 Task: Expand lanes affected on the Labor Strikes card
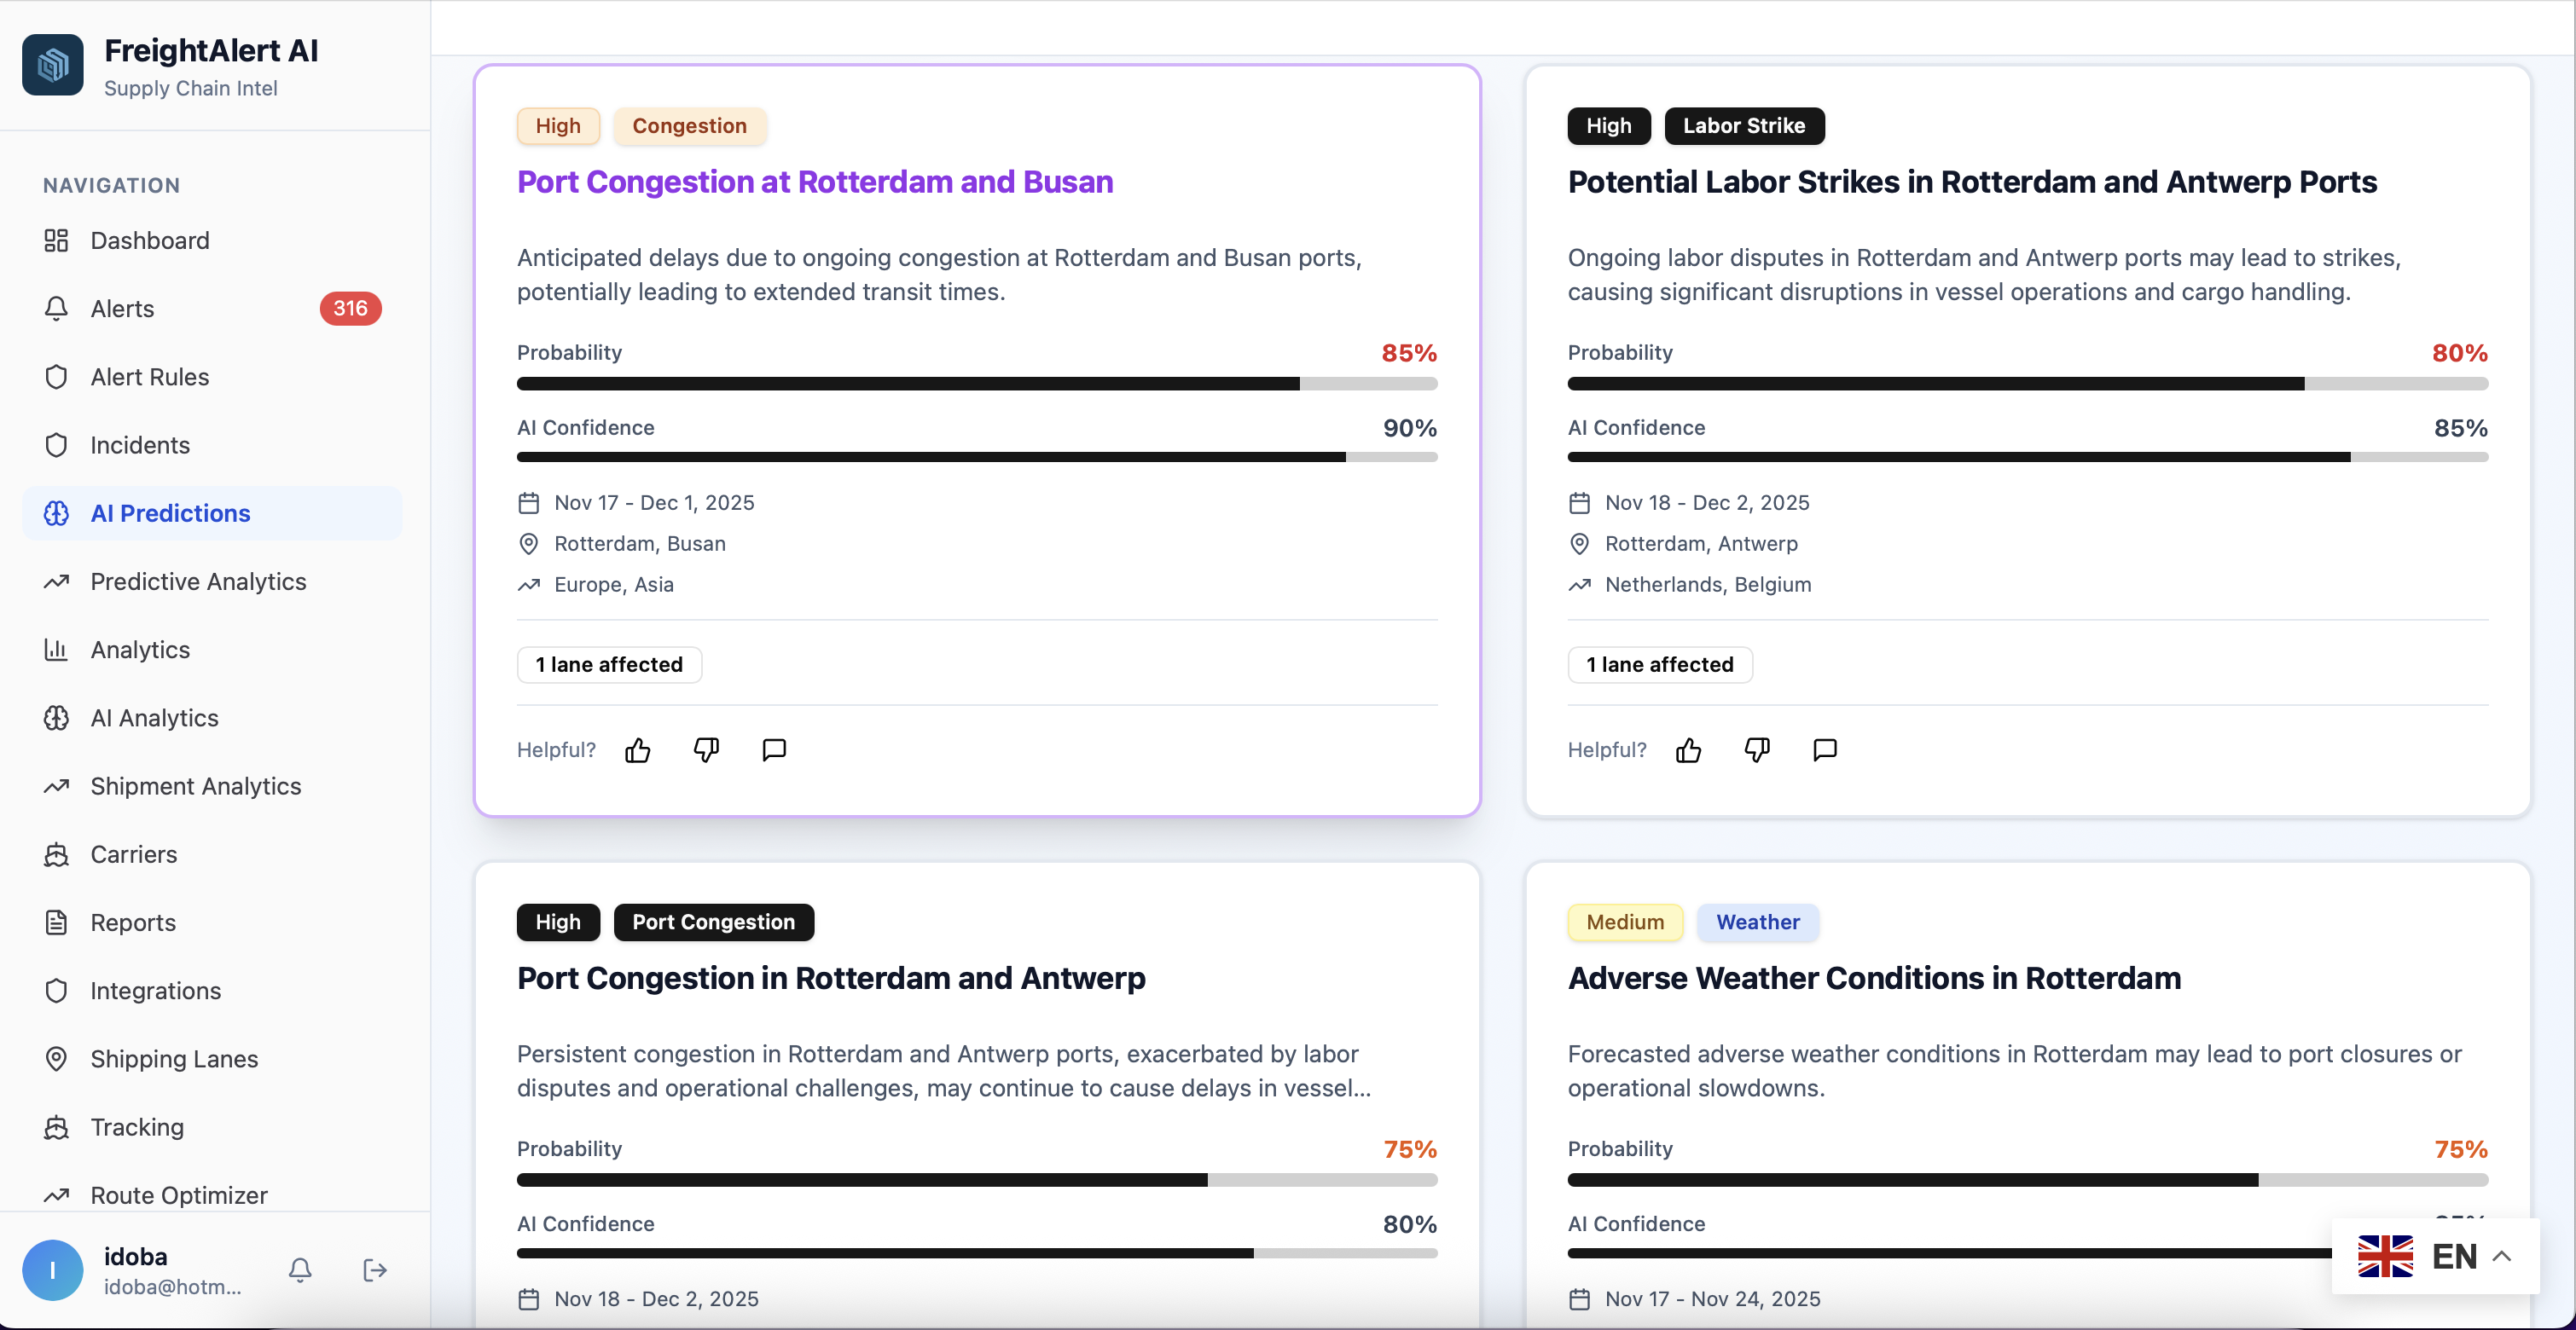[x=1660, y=663]
